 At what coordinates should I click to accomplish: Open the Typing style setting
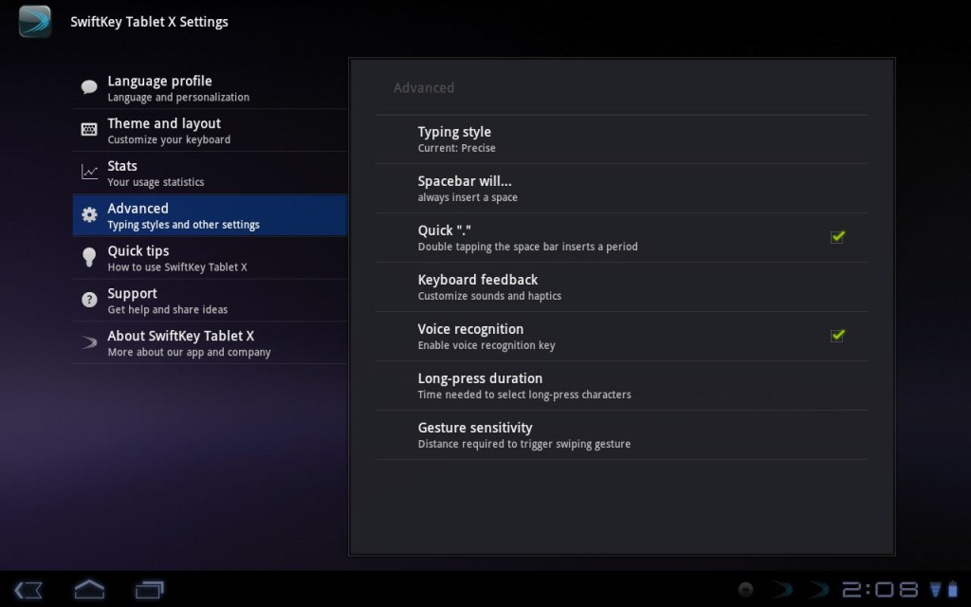(621, 139)
